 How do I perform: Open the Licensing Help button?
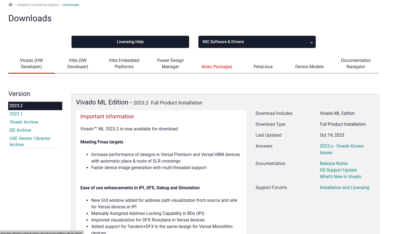coord(130,42)
